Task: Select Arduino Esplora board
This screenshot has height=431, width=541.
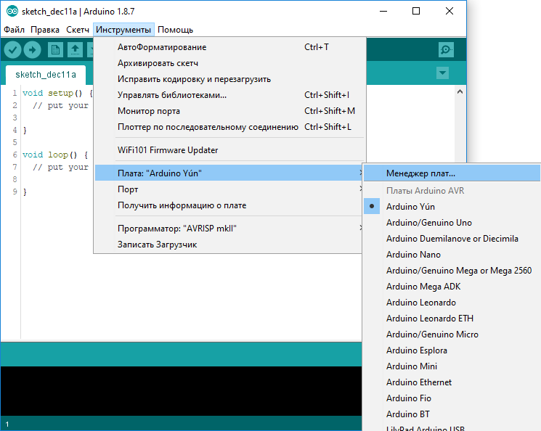Action: click(452, 350)
